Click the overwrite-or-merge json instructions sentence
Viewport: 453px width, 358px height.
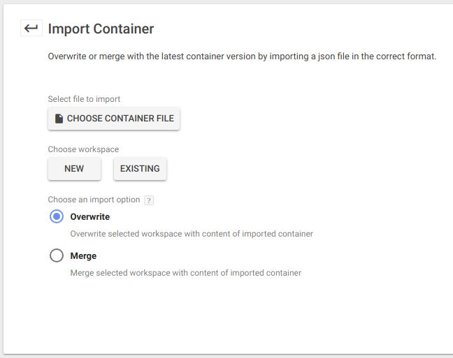point(242,57)
